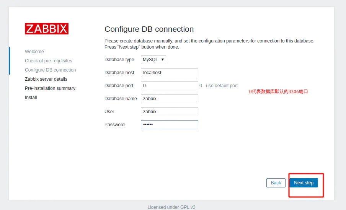This screenshot has height=210, width=346.
Task: Select Check of pre-requisites step
Action: click(x=49, y=61)
